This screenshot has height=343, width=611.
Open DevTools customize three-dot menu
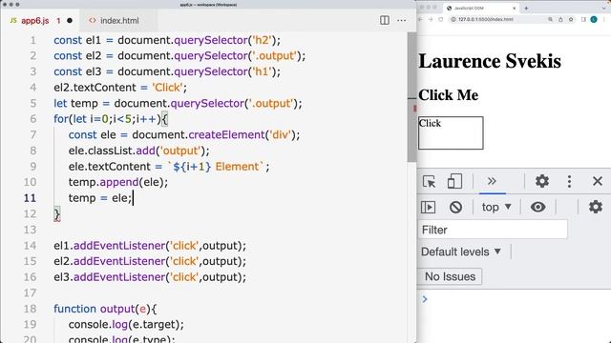point(569,181)
